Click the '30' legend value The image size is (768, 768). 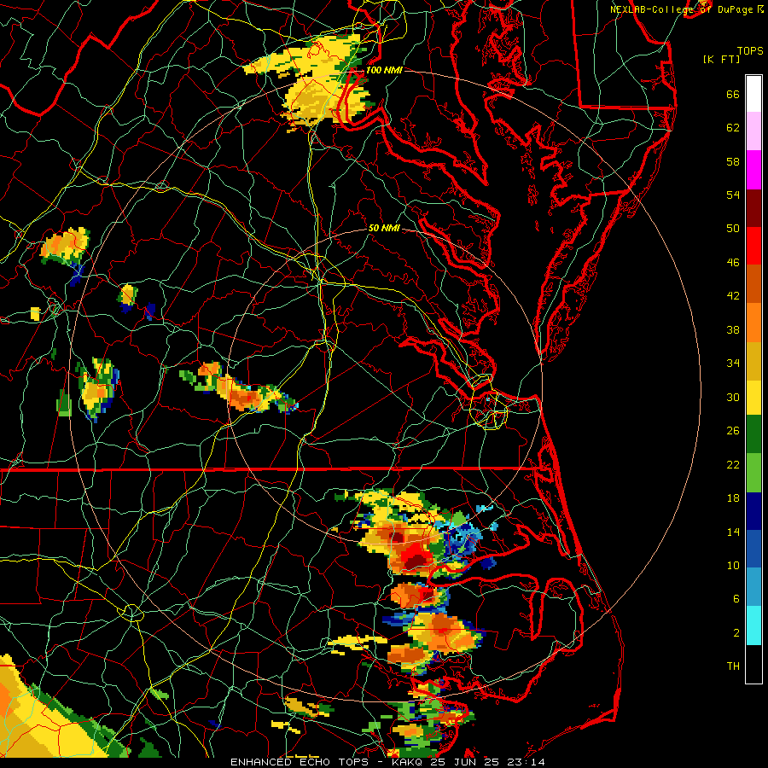coord(733,397)
